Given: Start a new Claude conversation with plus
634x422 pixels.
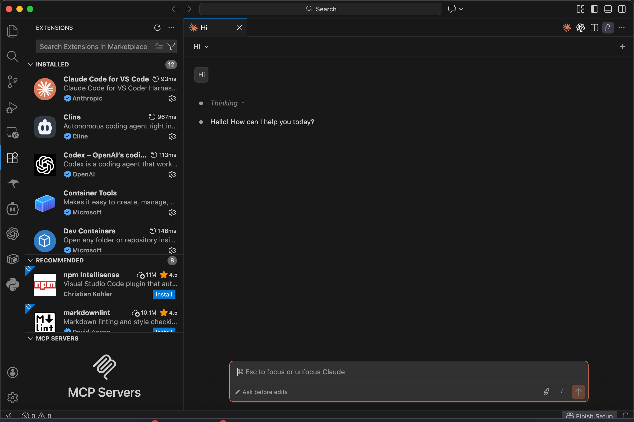Looking at the screenshot, I should pos(622,47).
